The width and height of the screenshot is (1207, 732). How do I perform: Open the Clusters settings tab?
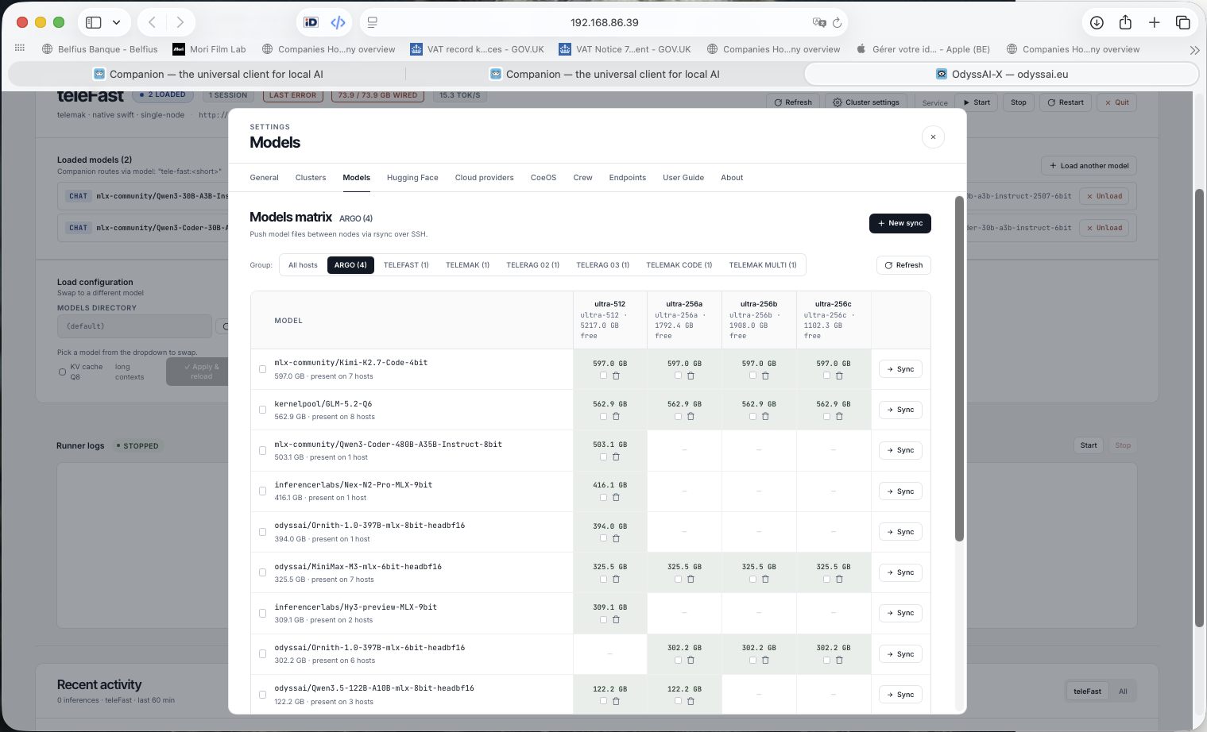pyautogui.click(x=311, y=178)
